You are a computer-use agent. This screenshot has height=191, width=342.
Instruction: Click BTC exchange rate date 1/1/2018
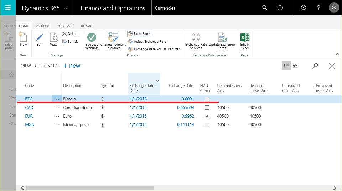pos(138,99)
